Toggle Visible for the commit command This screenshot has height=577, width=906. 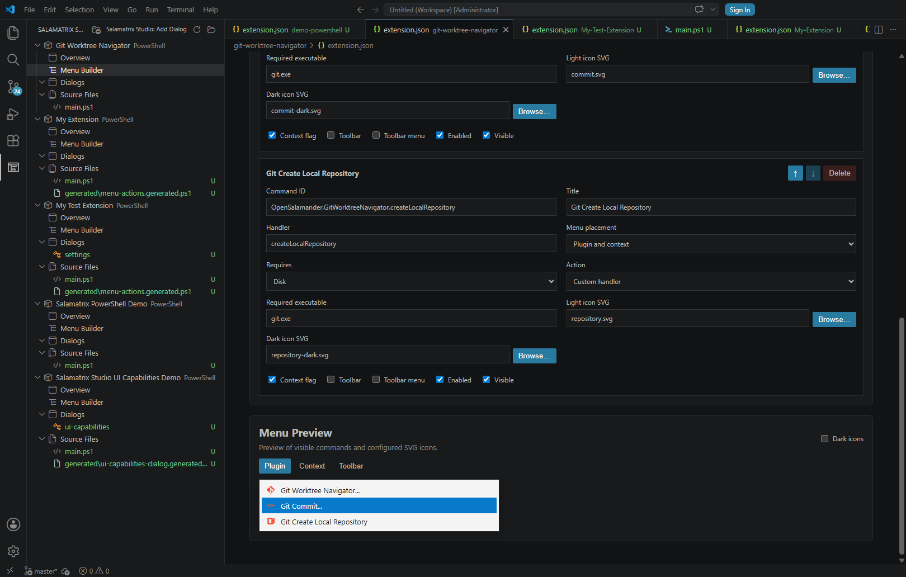[487, 135]
